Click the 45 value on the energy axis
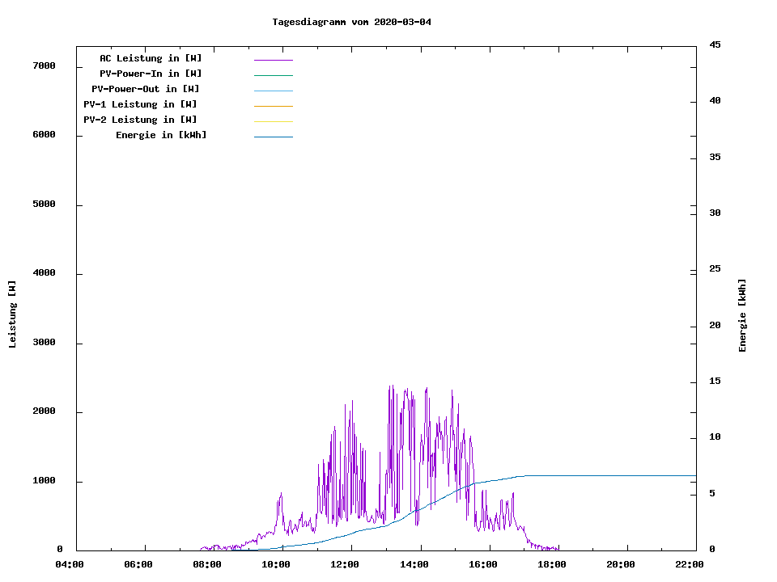777x582 pixels. tap(715, 44)
